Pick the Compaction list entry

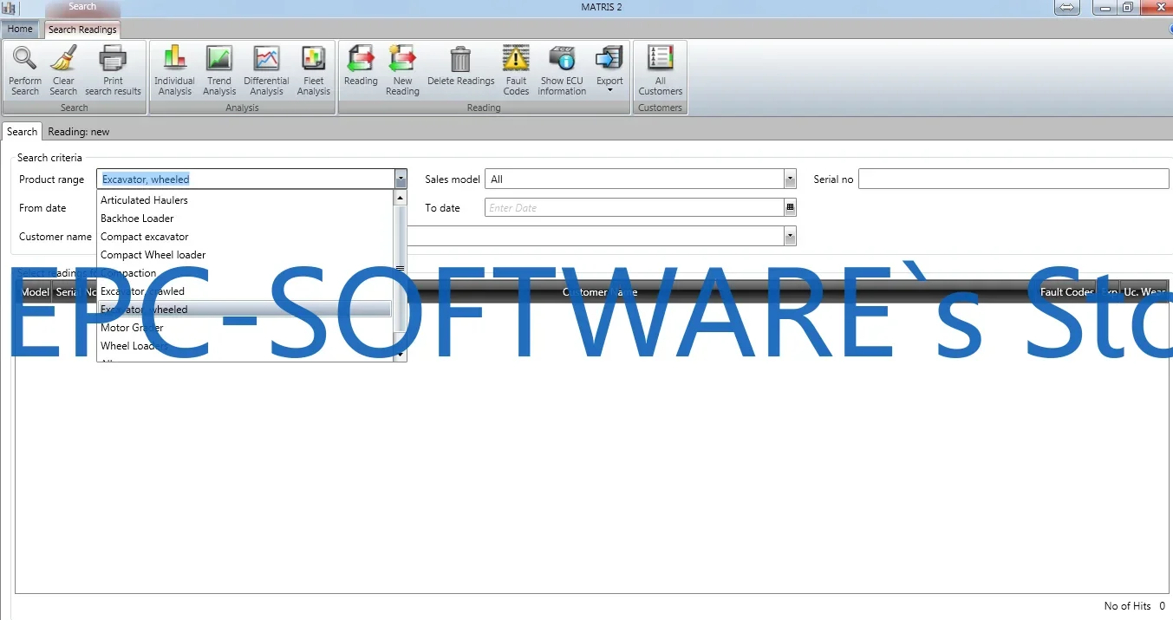coord(245,273)
